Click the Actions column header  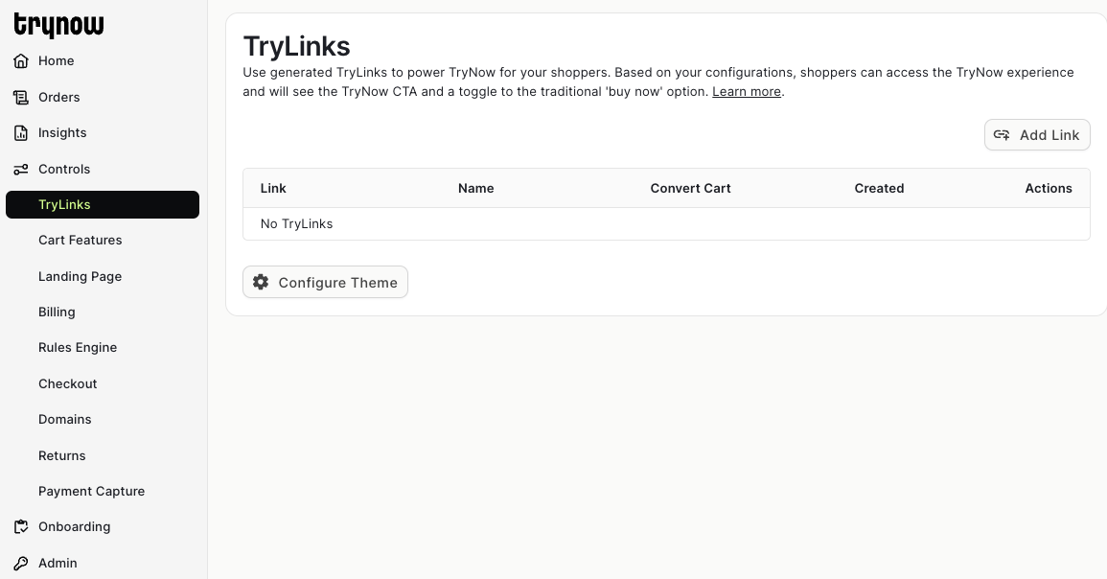point(1049,189)
